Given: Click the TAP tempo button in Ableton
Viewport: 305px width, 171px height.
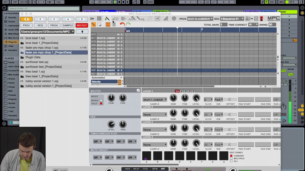Looking at the screenshot, I should click(x=15, y=2).
